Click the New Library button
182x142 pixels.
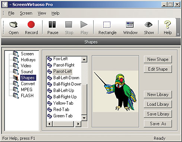(x=158, y=95)
